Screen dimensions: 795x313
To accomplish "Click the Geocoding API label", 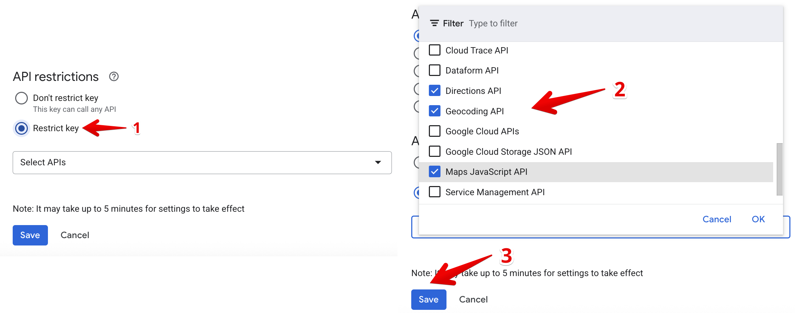I will 475,111.
